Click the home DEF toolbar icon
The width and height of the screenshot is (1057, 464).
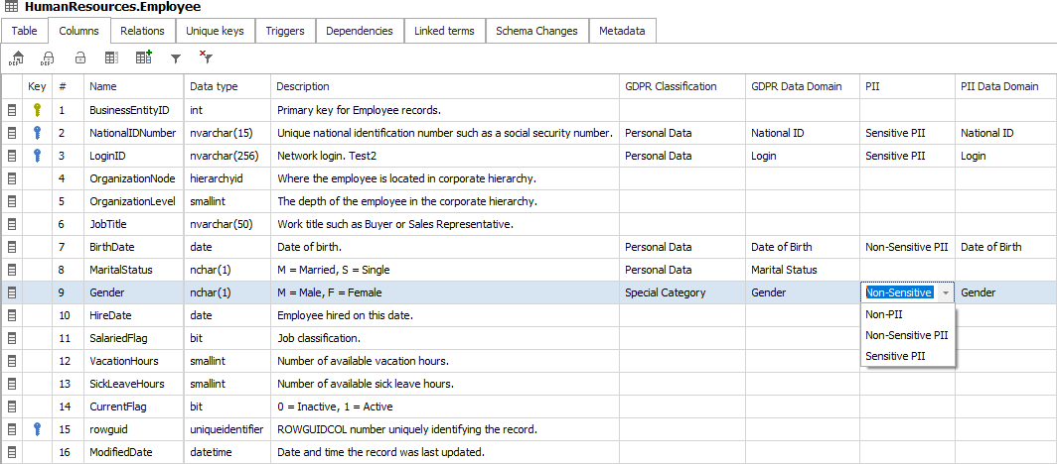click(17, 58)
